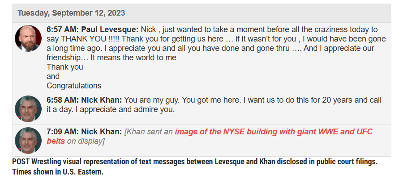The height and width of the screenshot is (183, 399).
Task: Select the Tuesday, September 12, 2023 date header
Action: tap(71, 13)
